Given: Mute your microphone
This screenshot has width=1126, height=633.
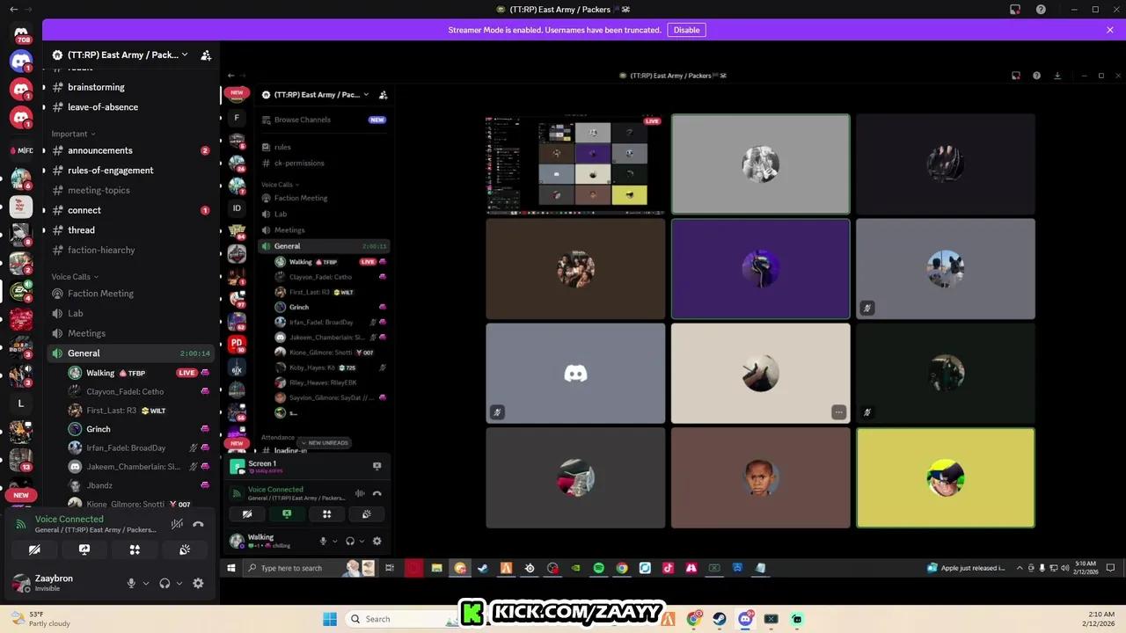Looking at the screenshot, I should tap(131, 583).
